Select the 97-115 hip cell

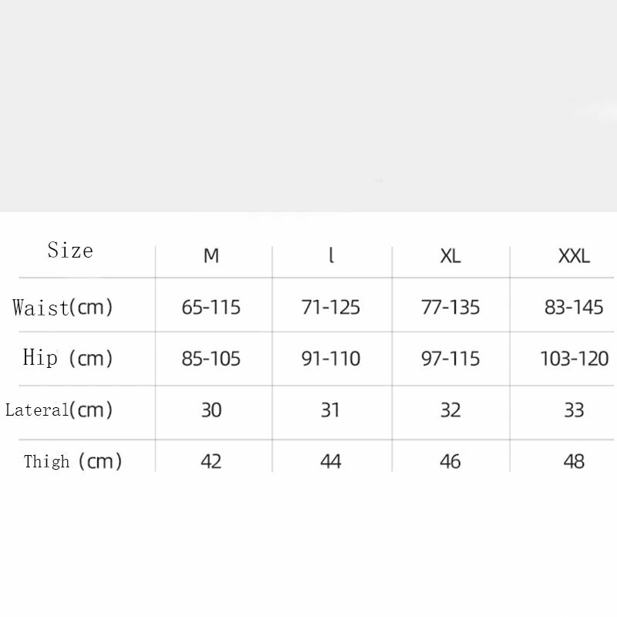point(450,359)
